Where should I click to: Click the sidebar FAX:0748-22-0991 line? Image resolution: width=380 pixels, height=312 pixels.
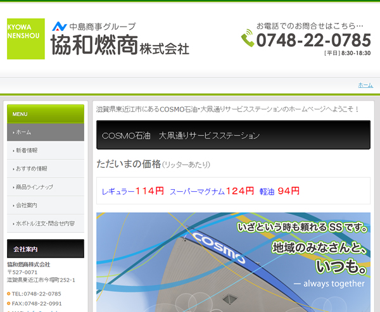(x=37, y=304)
